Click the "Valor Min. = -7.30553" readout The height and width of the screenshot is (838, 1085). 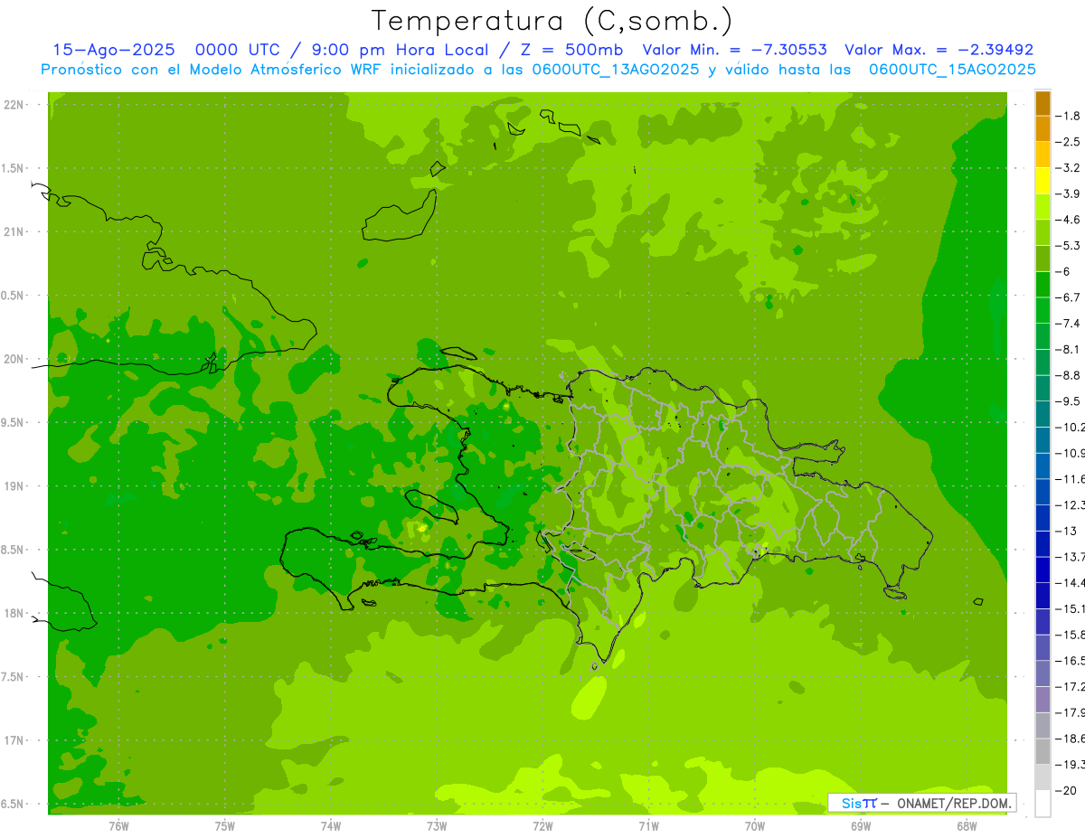coord(734,50)
